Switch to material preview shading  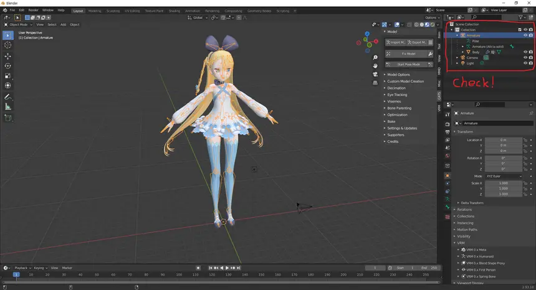point(428,24)
